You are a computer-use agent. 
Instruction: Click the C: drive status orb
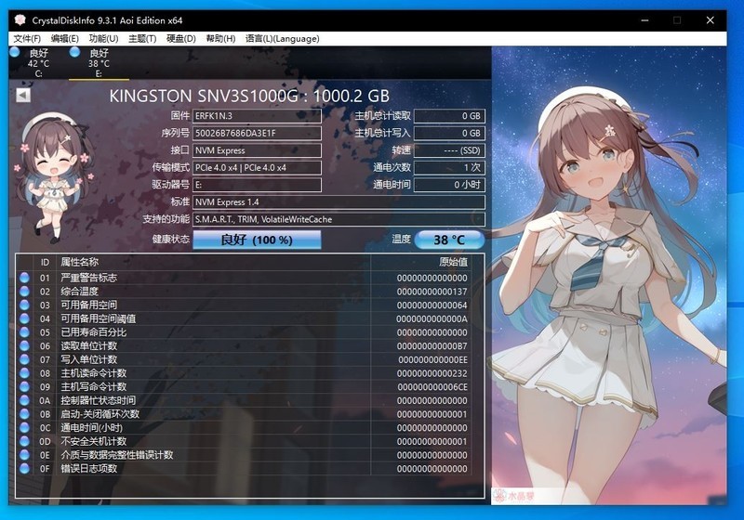(14, 53)
